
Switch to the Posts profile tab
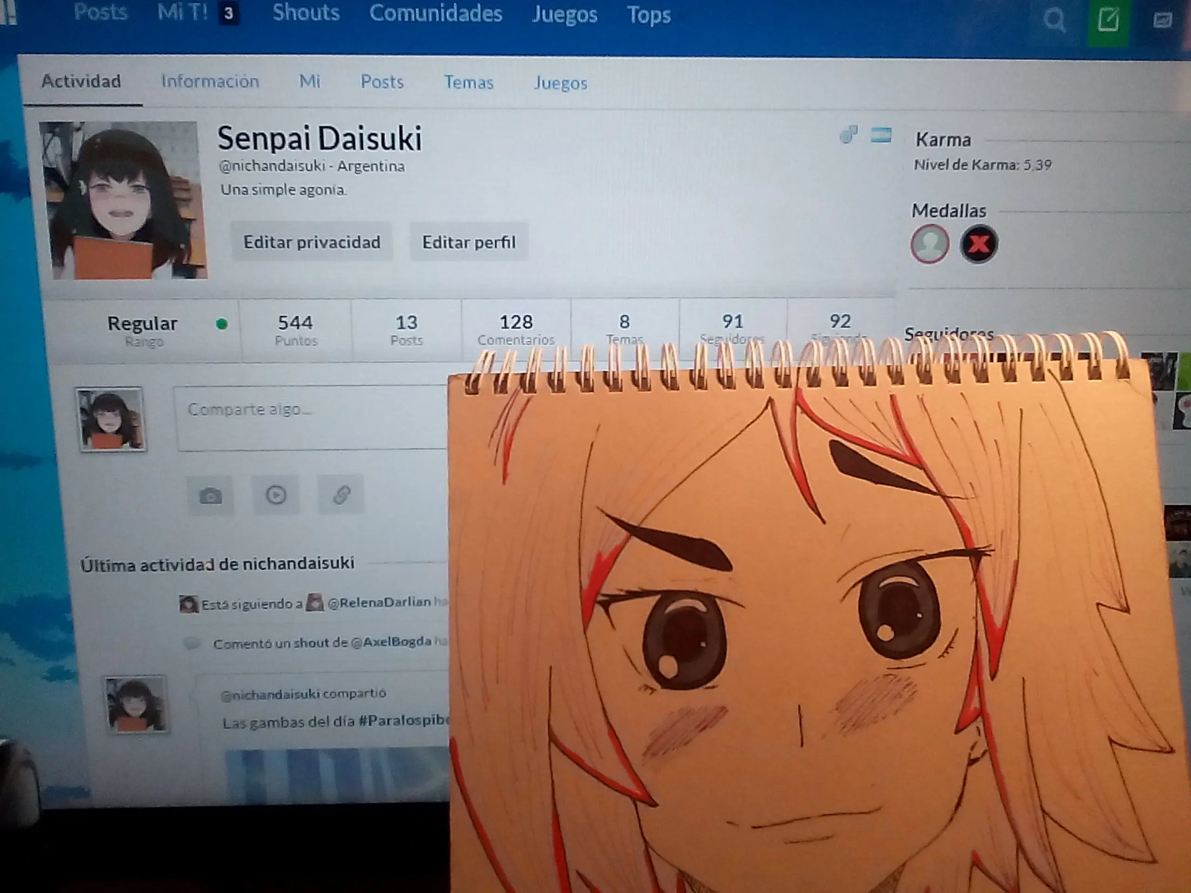click(382, 82)
